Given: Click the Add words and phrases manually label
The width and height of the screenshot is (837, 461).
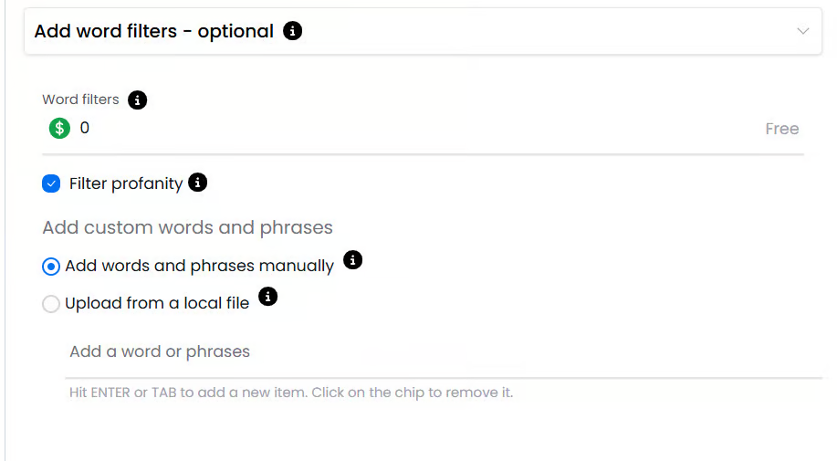Looking at the screenshot, I should coord(199,267).
